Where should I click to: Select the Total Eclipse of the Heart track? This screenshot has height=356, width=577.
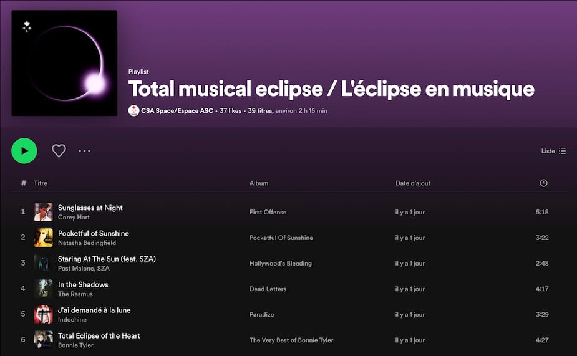point(99,336)
